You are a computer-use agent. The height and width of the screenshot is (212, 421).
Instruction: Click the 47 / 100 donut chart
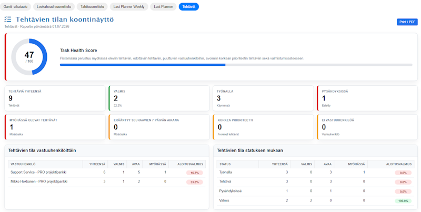pyautogui.click(x=29, y=57)
